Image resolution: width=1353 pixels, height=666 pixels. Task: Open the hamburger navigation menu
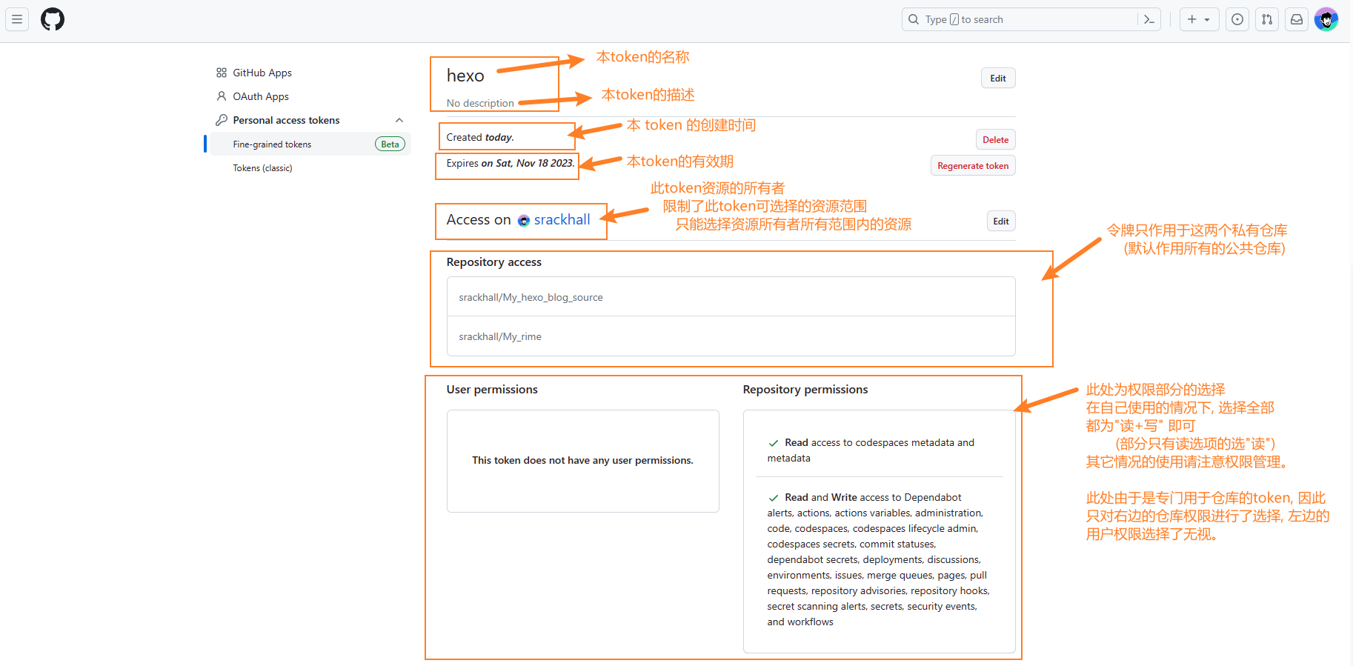[x=17, y=19]
